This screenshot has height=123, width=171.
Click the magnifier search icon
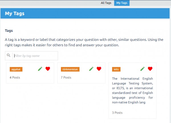(9, 55)
